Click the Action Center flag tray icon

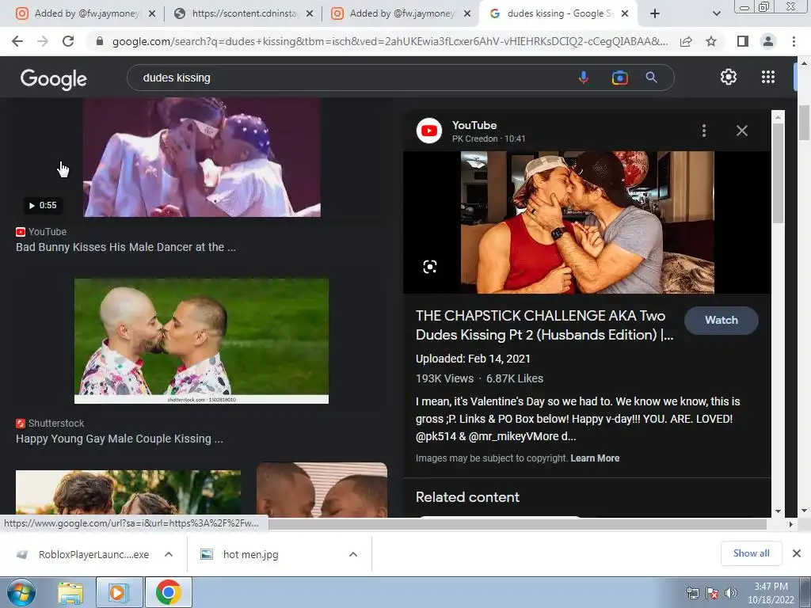712,593
